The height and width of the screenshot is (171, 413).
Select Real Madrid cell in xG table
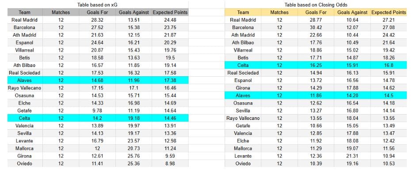pyautogui.click(x=25, y=20)
